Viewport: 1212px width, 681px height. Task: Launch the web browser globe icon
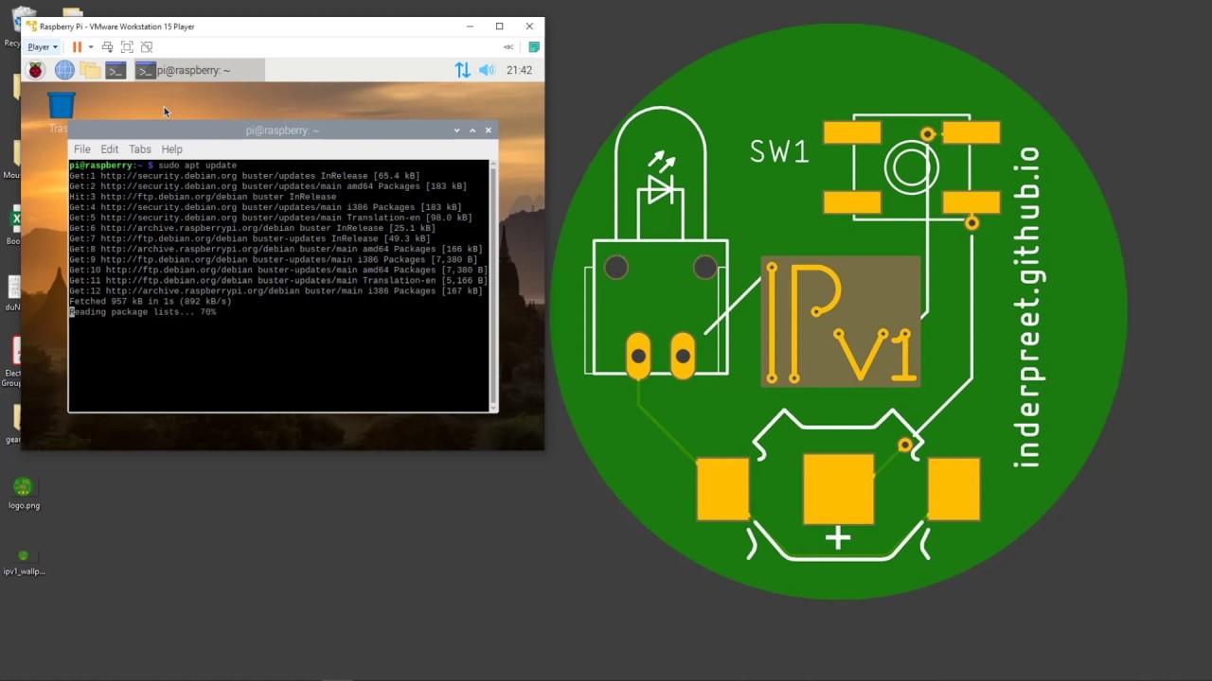[64, 70]
